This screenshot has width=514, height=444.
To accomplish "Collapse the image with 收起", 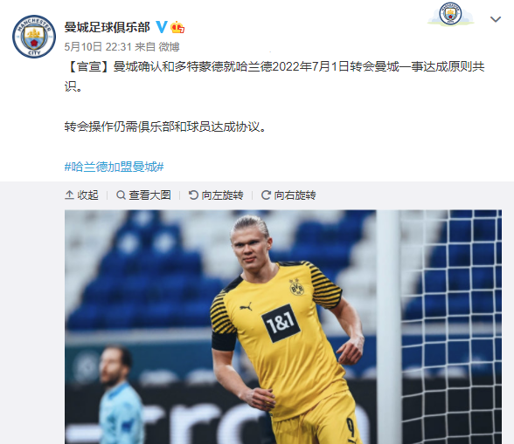I will (81, 195).
